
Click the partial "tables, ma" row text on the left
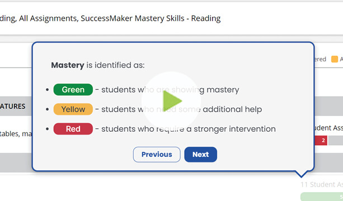click(16, 133)
